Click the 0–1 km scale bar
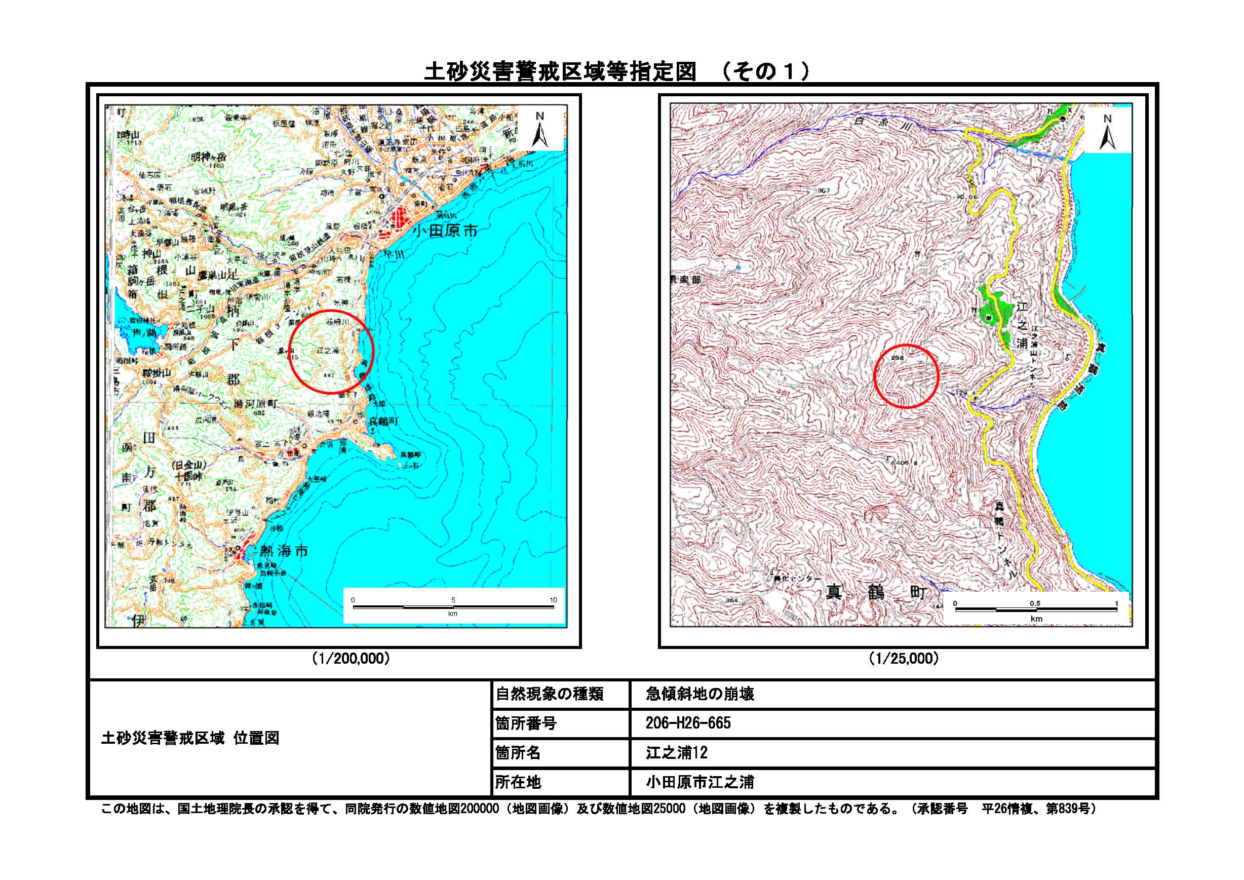Image resolution: width=1244 pixels, height=880 pixels. [x=1035, y=610]
